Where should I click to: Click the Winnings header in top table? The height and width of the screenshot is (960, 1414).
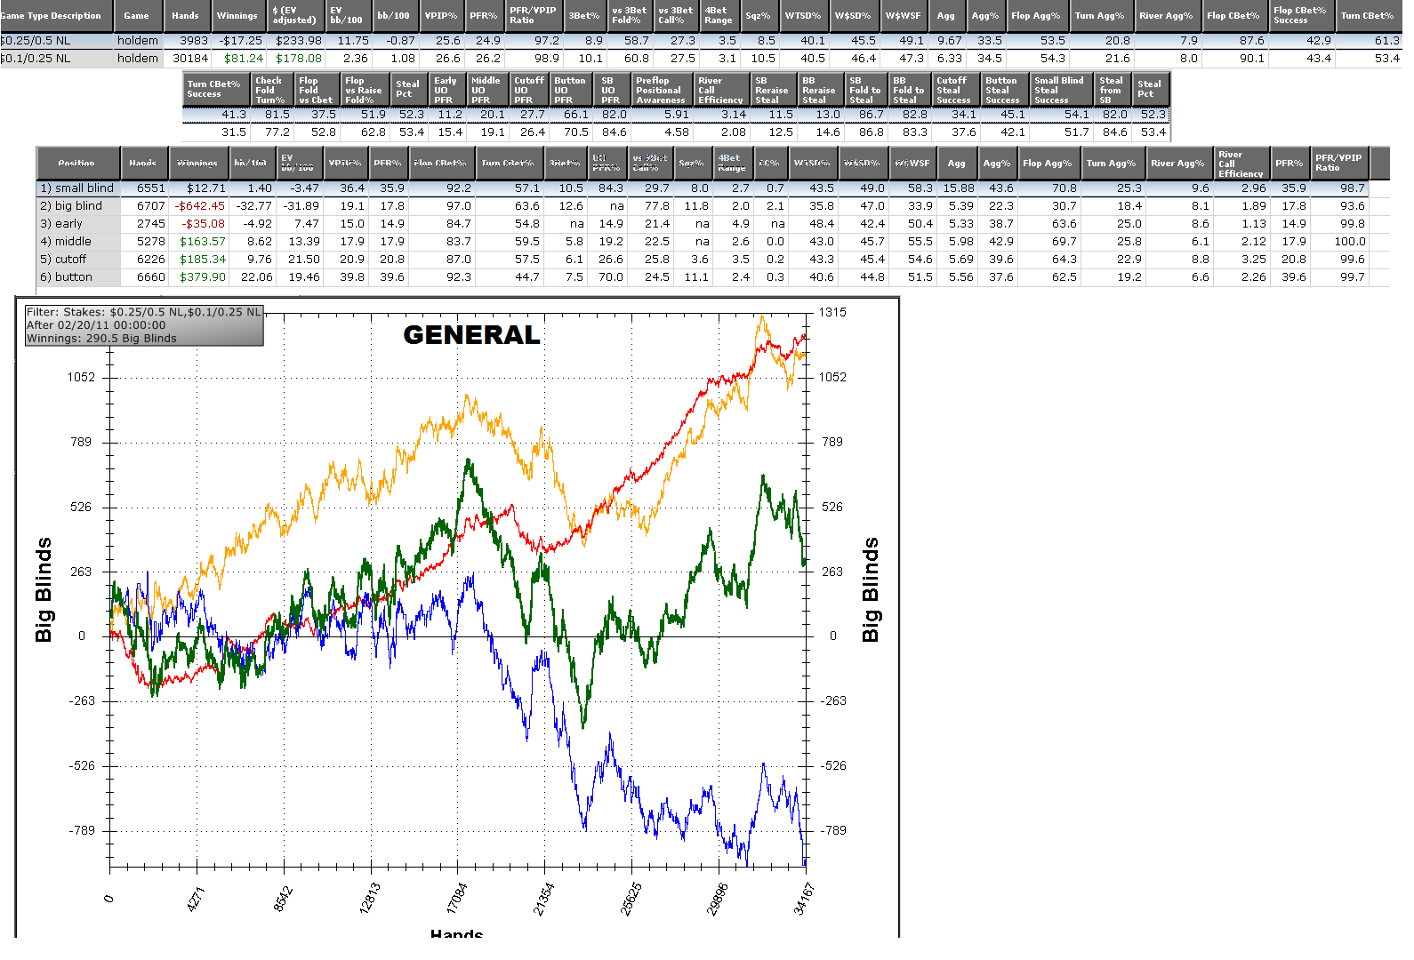pos(237,16)
